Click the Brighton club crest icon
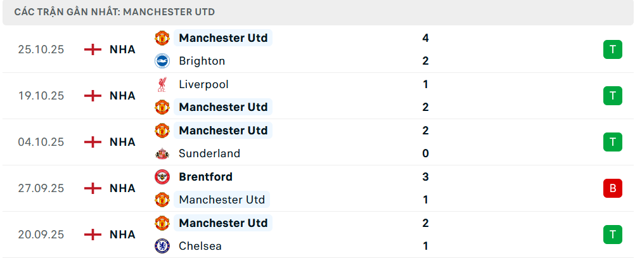This screenshot has height=258, width=635. click(x=162, y=61)
